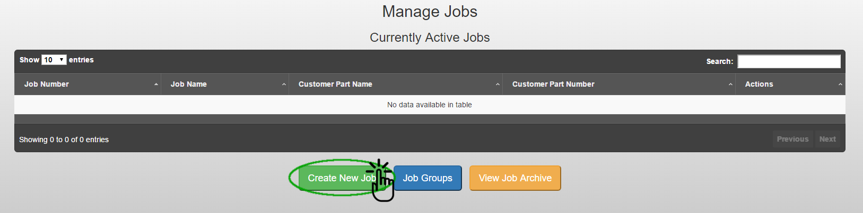Sort by Customer Part Name header text
The width and height of the screenshot is (863, 213).
tap(335, 84)
